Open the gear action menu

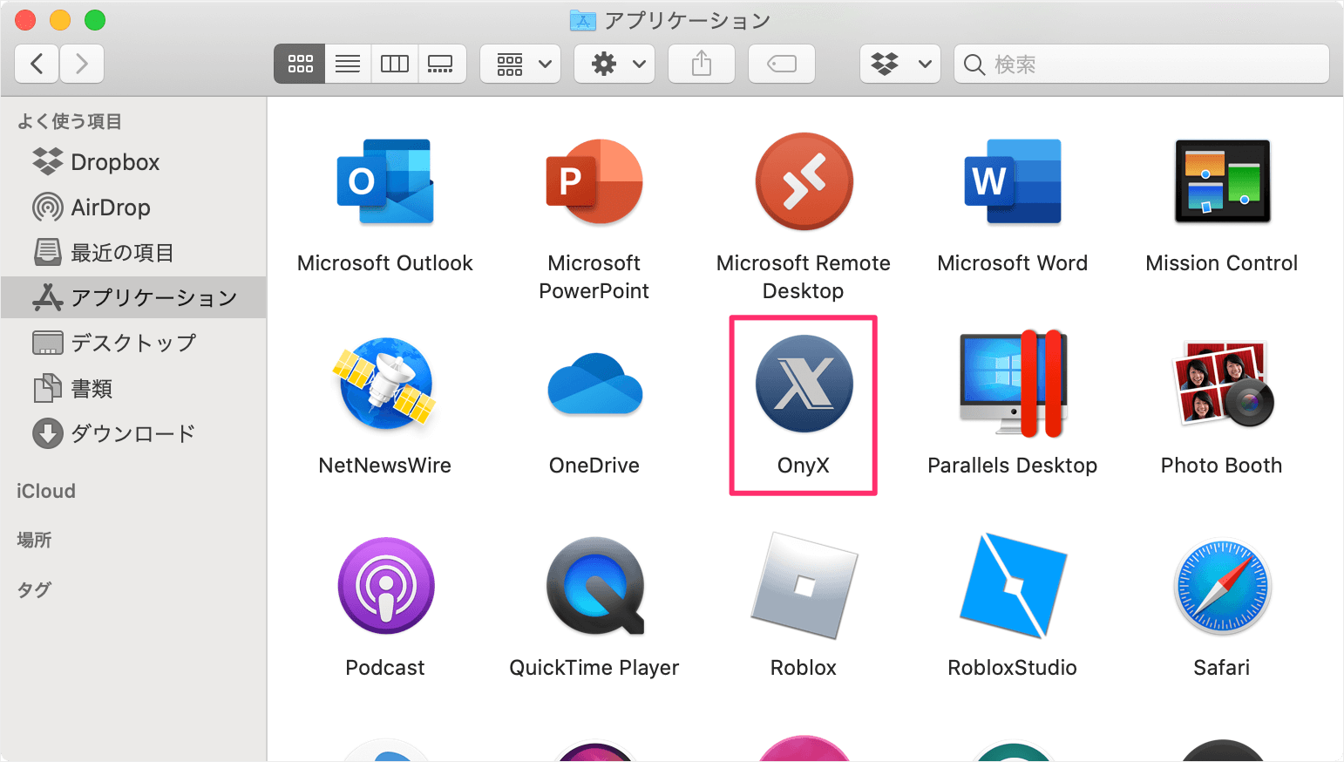tap(614, 64)
